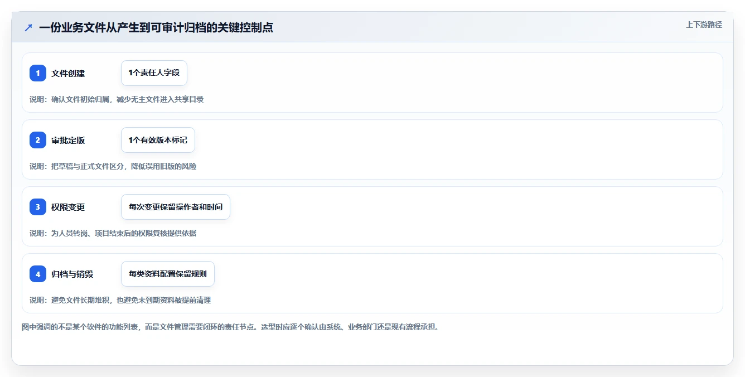Select the 1个责任人字段 chip
The image size is (745, 377).
pos(154,73)
